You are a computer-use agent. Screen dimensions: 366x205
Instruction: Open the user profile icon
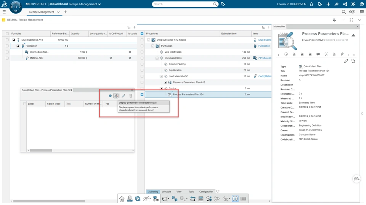(311, 4)
